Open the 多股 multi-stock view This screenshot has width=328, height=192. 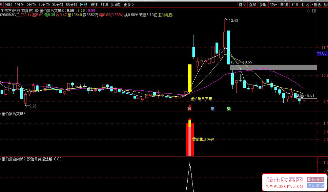(x=263, y=4)
